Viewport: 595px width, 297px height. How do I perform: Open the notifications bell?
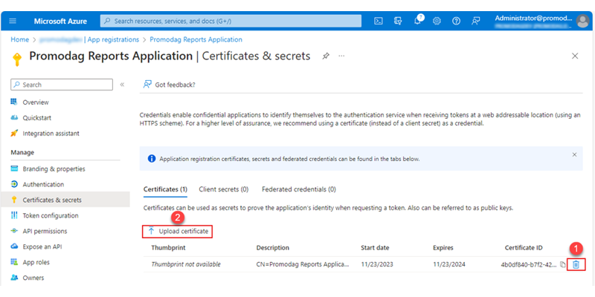click(417, 22)
